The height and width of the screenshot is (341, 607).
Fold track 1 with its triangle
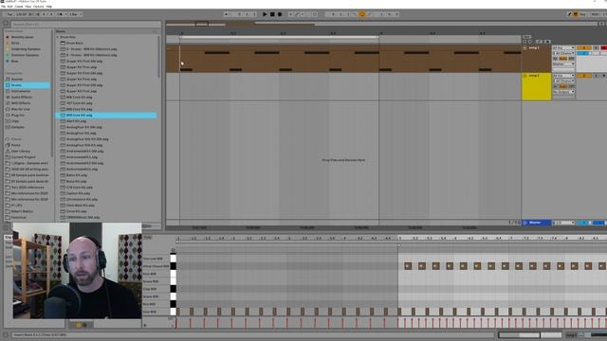(524, 48)
